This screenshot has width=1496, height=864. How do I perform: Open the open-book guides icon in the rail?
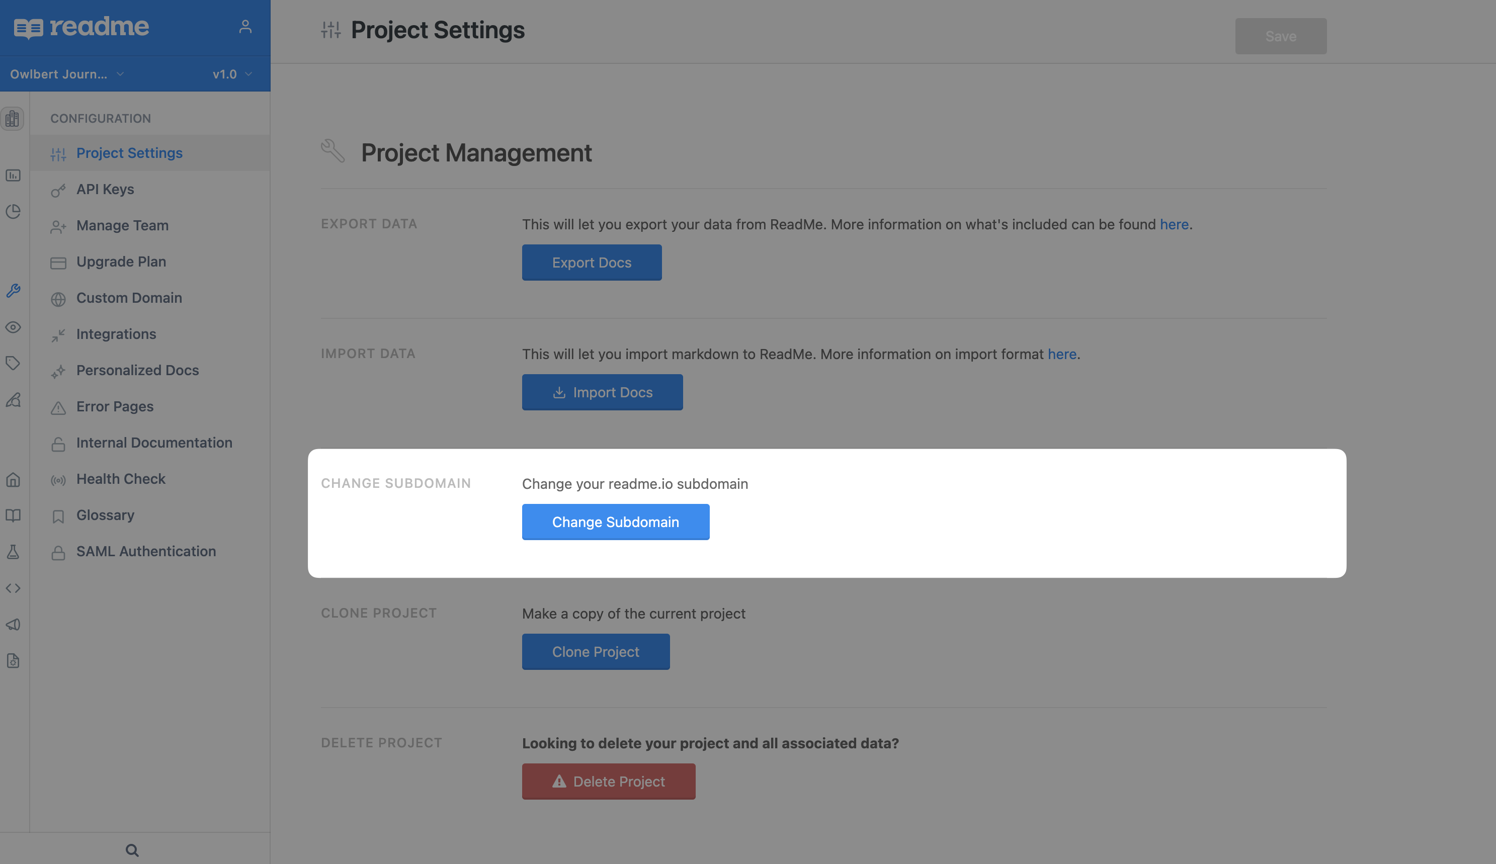13,515
